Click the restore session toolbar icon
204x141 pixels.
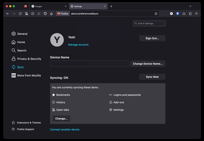[45, 14]
